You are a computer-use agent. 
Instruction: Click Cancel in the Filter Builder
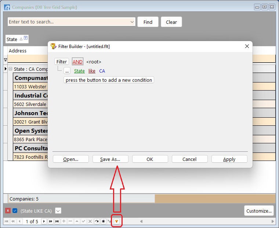coord(190,159)
